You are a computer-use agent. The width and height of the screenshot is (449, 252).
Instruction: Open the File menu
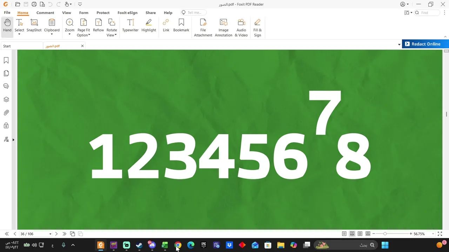(7, 13)
